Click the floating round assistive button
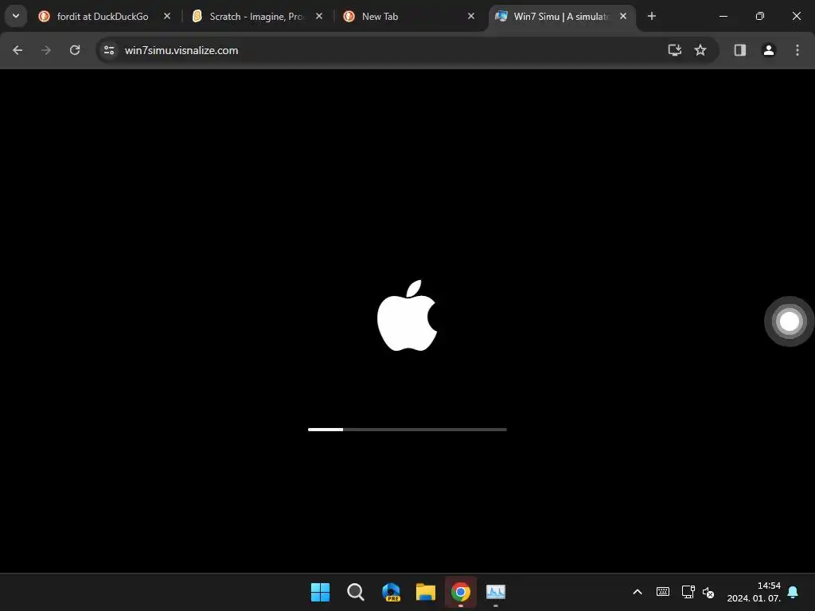 pos(789,321)
